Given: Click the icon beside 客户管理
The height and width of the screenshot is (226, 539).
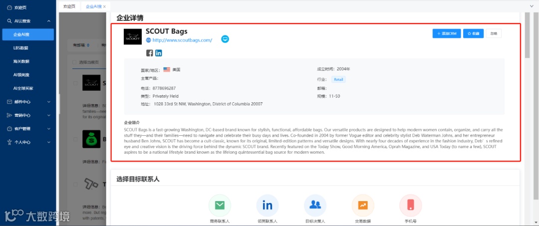Looking at the screenshot, I should [x=9, y=128].
